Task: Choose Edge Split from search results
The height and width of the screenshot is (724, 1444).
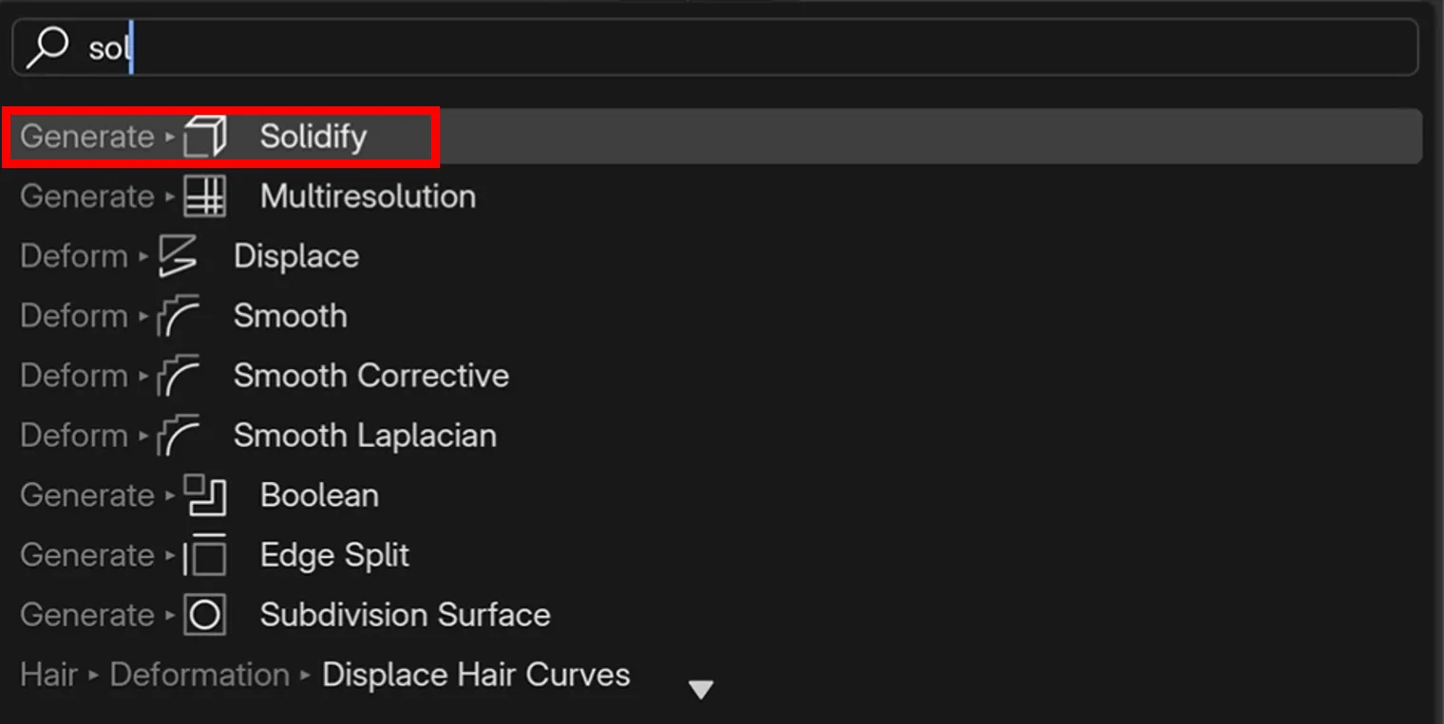Action: (334, 555)
